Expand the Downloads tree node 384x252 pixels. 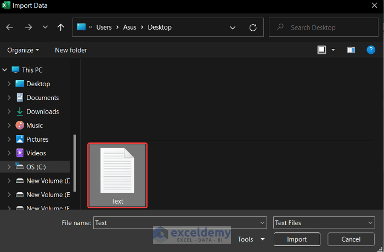click(x=9, y=111)
